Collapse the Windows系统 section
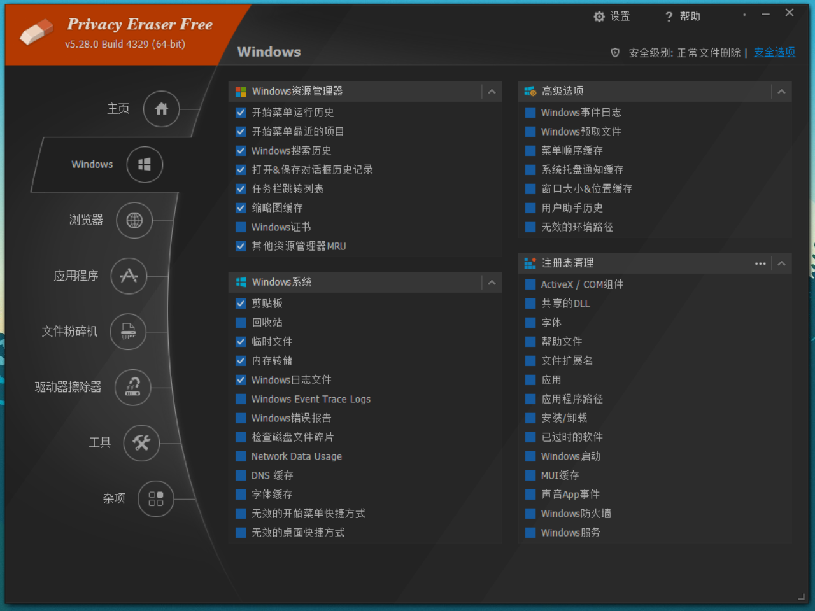The height and width of the screenshot is (611, 815). [x=492, y=283]
